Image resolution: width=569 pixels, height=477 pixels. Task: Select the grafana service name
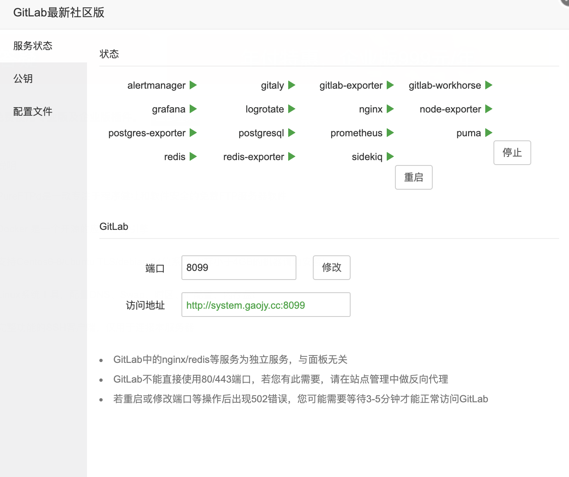169,109
